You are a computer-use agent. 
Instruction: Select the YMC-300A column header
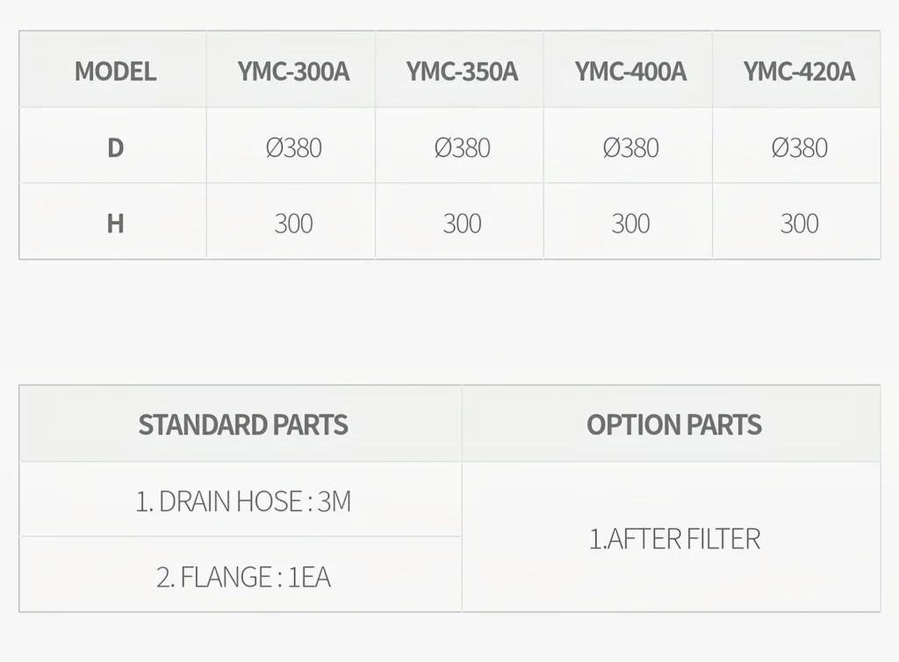pyautogui.click(x=293, y=71)
